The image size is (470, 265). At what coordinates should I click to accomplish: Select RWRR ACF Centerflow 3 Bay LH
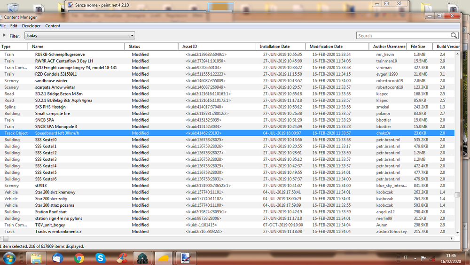[x=227, y=61]
